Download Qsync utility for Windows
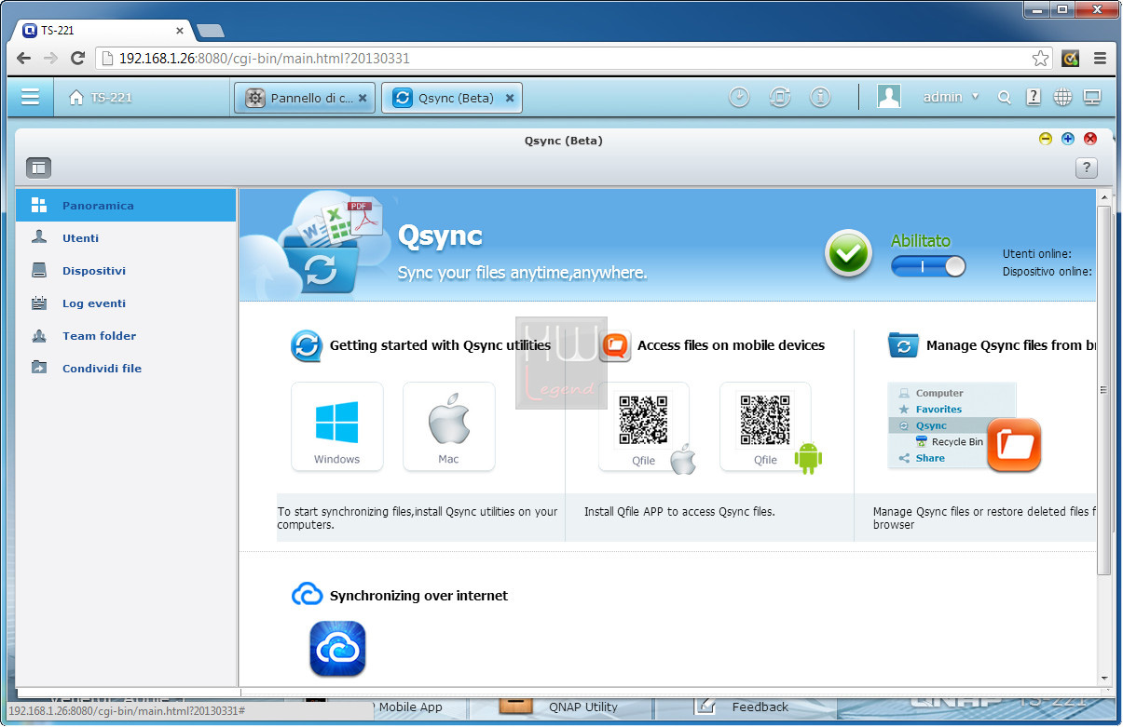Screen dimensions: 1123x727 point(336,426)
